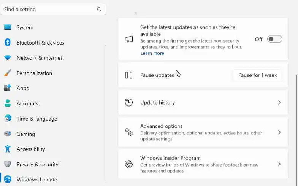The height and width of the screenshot is (186, 298).
Task: Open Advanced options chevron arrow
Action: click(x=279, y=132)
